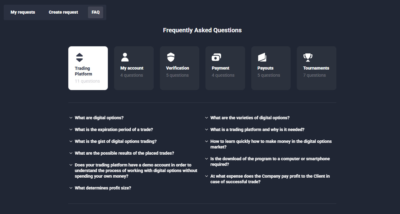The image size is (400, 214).
Task: Click the Verification shield icon
Action: [171, 57]
